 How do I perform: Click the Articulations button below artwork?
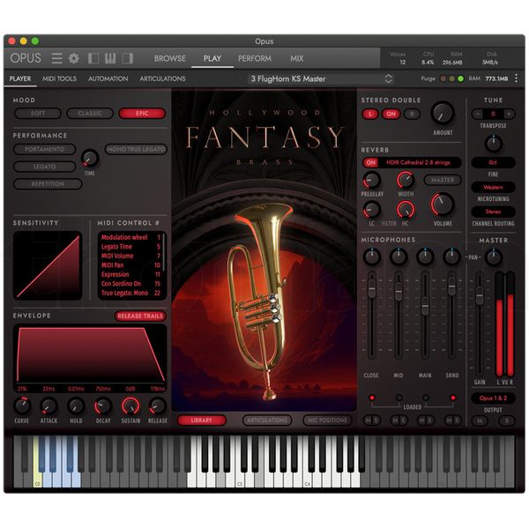pos(267,421)
